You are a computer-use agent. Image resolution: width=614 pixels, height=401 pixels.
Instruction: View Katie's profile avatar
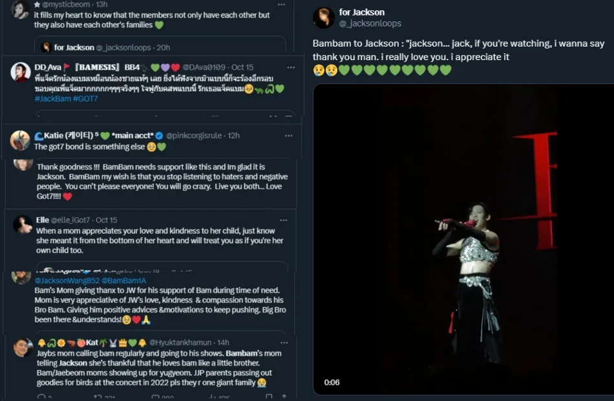click(x=21, y=140)
